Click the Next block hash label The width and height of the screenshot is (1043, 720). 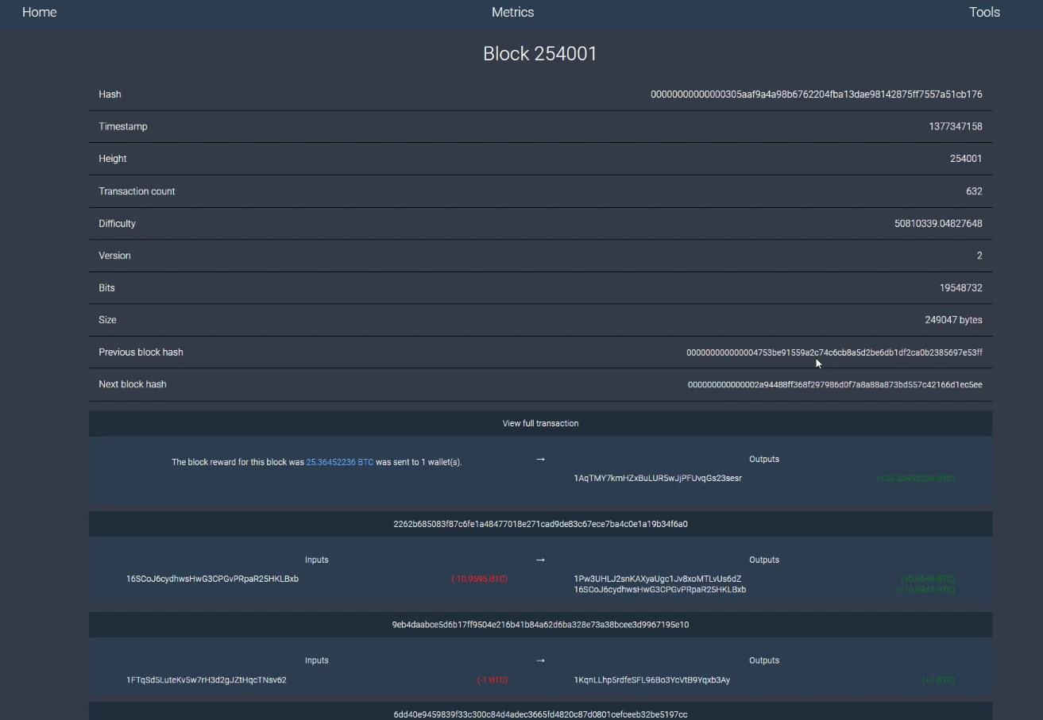click(x=133, y=384)
